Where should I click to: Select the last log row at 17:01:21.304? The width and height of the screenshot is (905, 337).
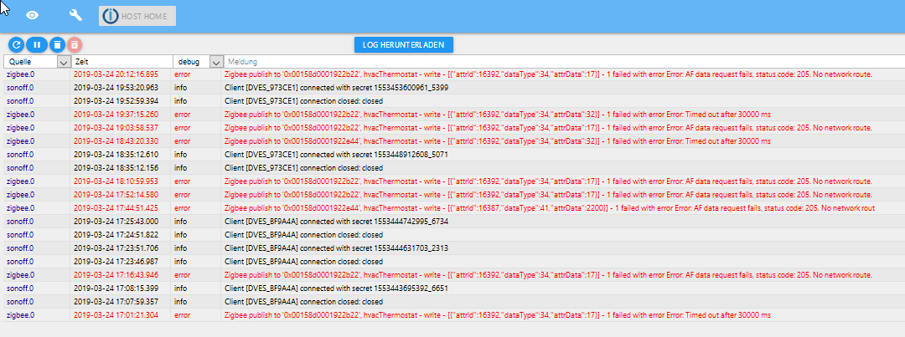pos(452,315)
